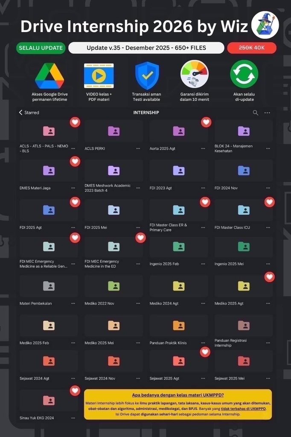The image size is (291, 437).
Task: Open the FDI Master Class ICU folder
Action: click(x=244, y=216)
